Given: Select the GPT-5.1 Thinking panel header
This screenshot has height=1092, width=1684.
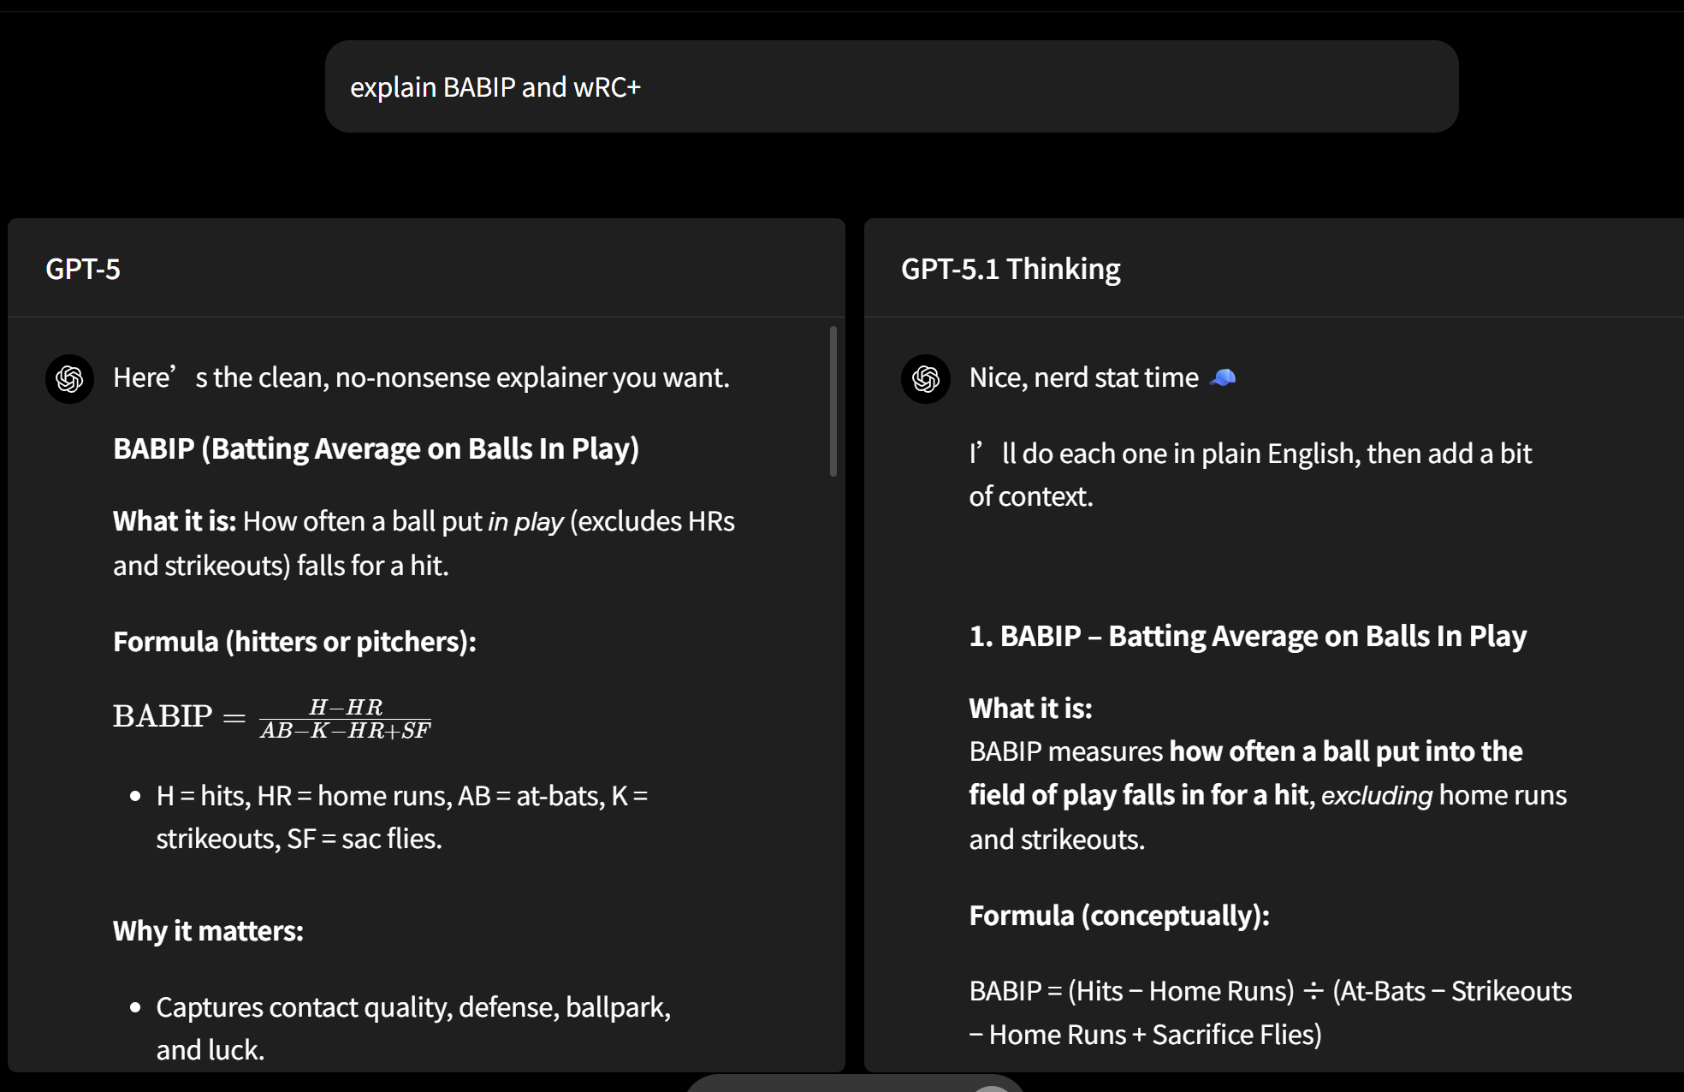Looking at the screenshot, I should (x=1010, y=269).
